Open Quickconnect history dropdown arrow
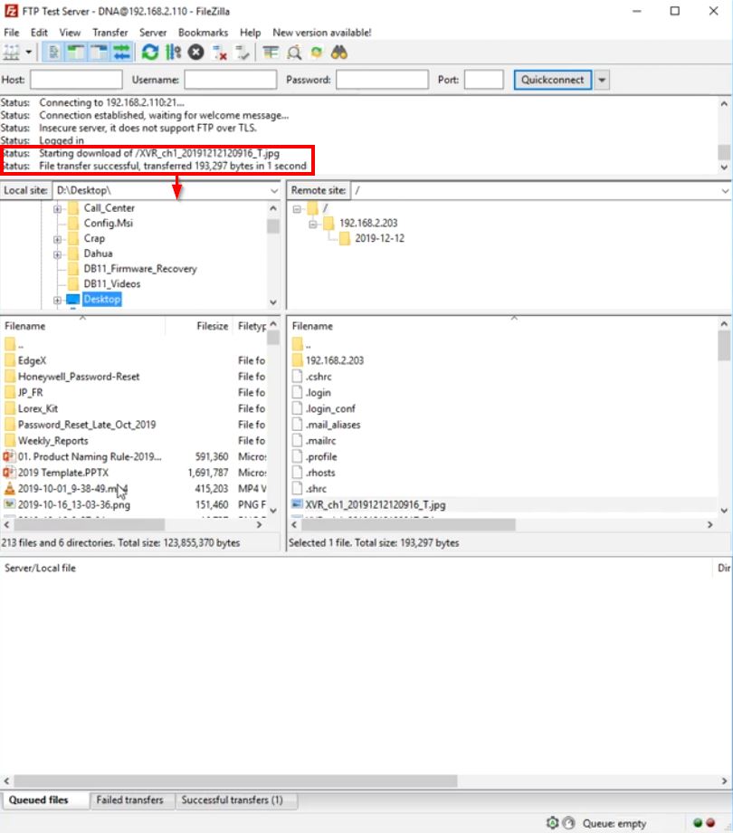This screenshot has height=833, width=733. 602,80
